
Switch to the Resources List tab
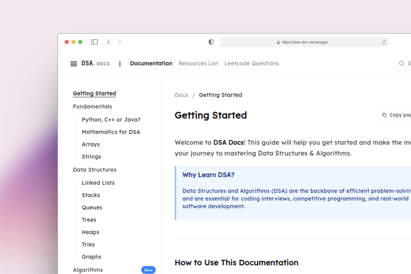pos(198,63)
